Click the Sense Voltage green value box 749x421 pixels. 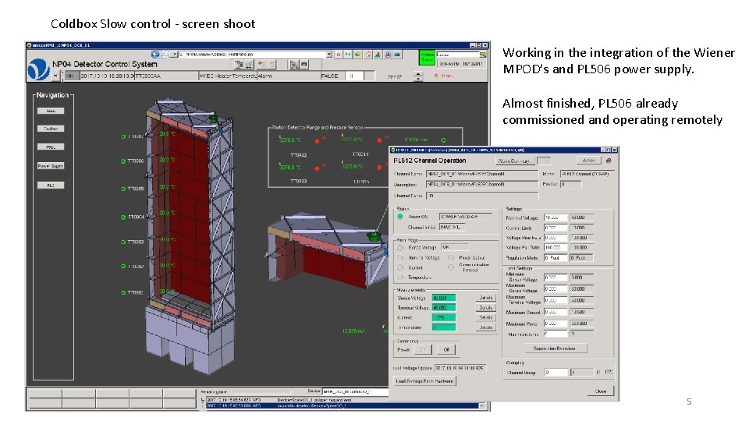444,298
